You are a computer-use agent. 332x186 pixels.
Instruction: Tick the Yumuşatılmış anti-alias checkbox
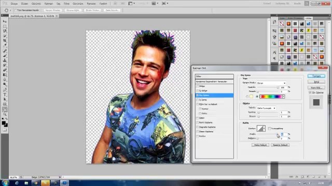[x=269, y=129]
